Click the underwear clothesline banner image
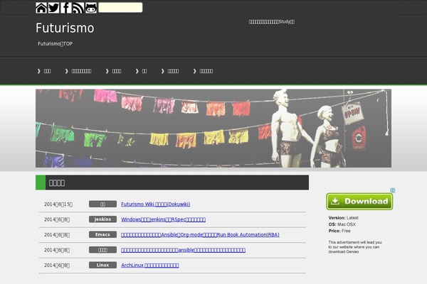The height and width of the screenshot is (284, 427). tap(213, 129)
